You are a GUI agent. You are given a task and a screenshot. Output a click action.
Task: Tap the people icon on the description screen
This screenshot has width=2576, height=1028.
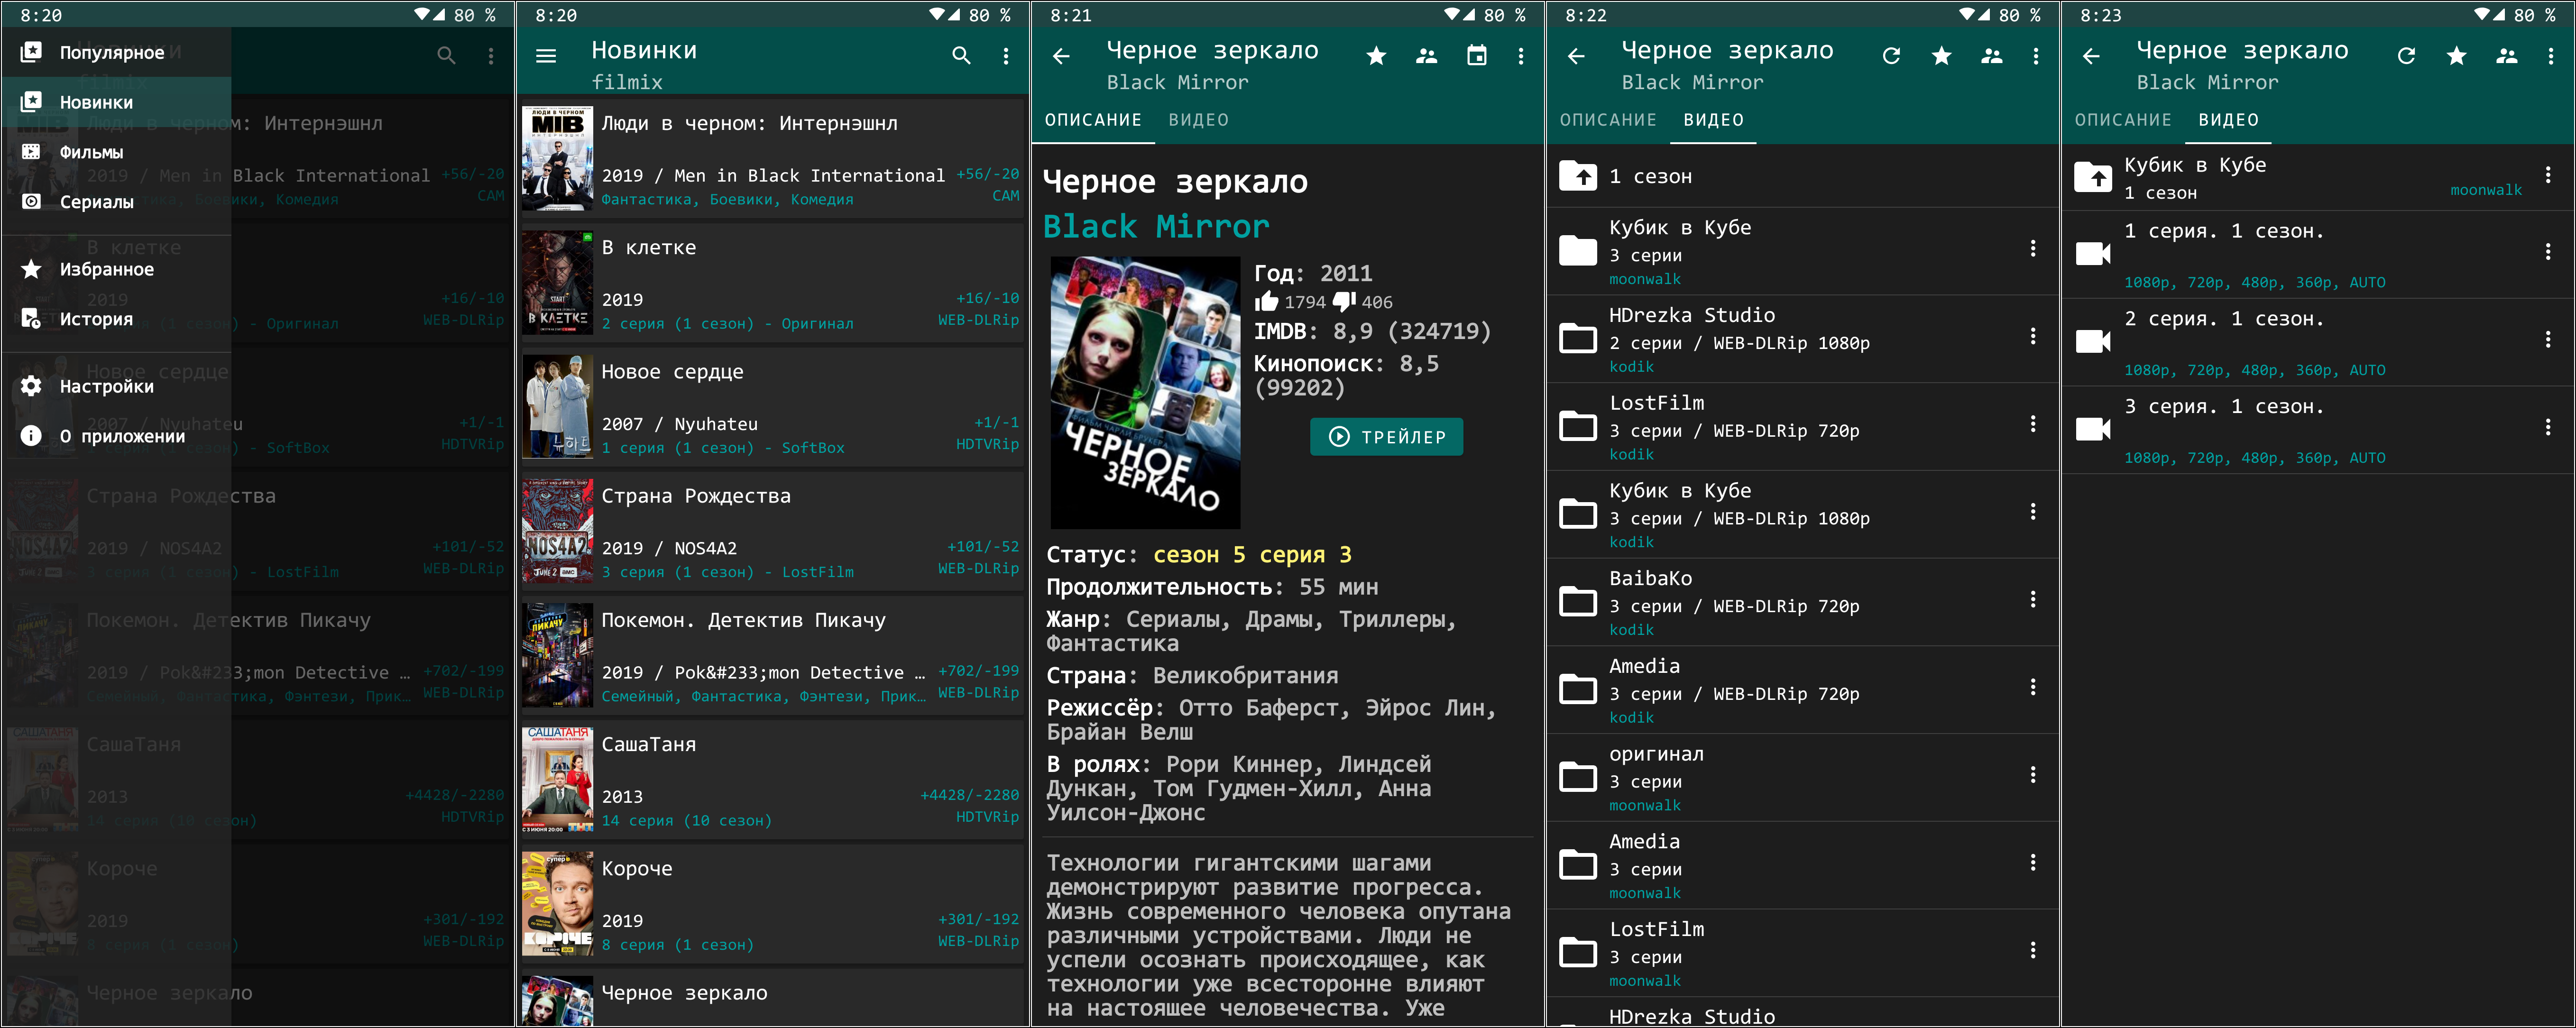1426,56
